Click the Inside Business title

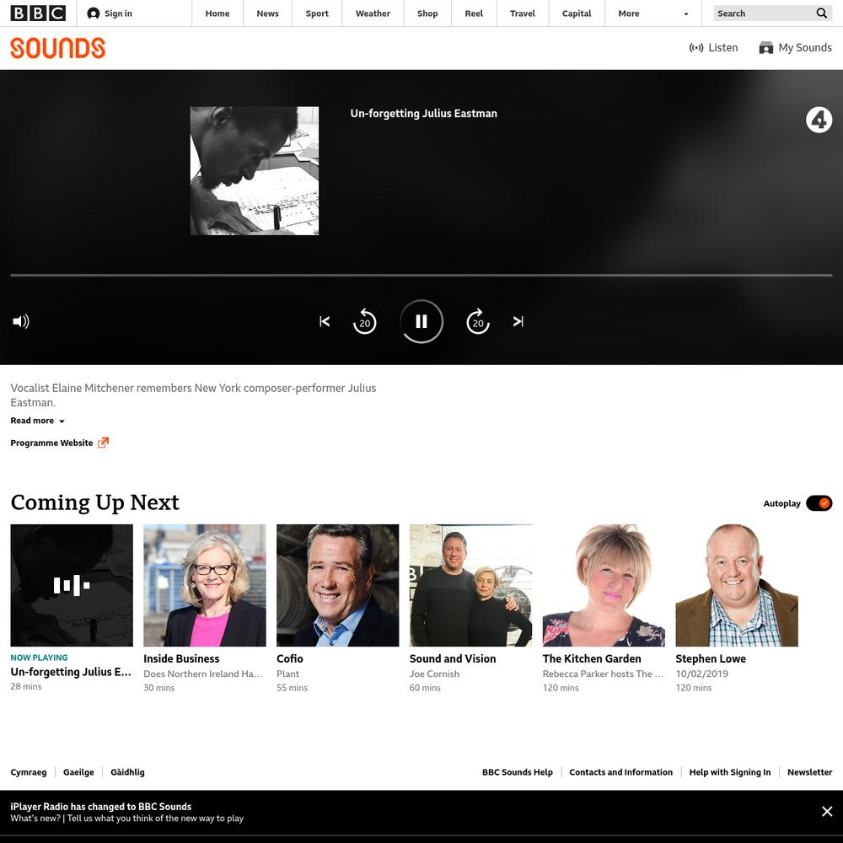pos(181,658)
